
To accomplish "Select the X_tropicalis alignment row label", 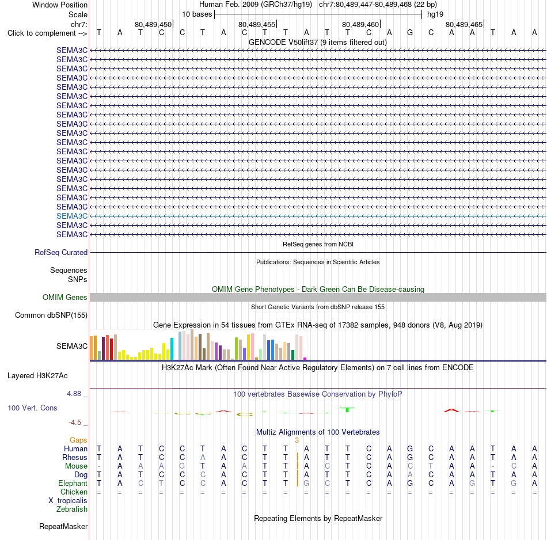I will tap(68, 501).
